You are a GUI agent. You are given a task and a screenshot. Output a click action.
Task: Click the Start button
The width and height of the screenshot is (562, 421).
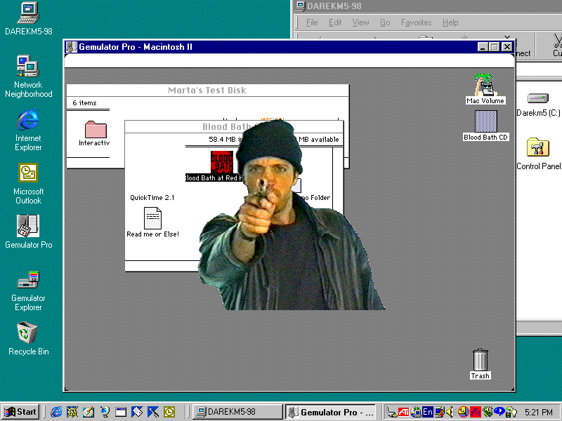(x=21, y=412)
